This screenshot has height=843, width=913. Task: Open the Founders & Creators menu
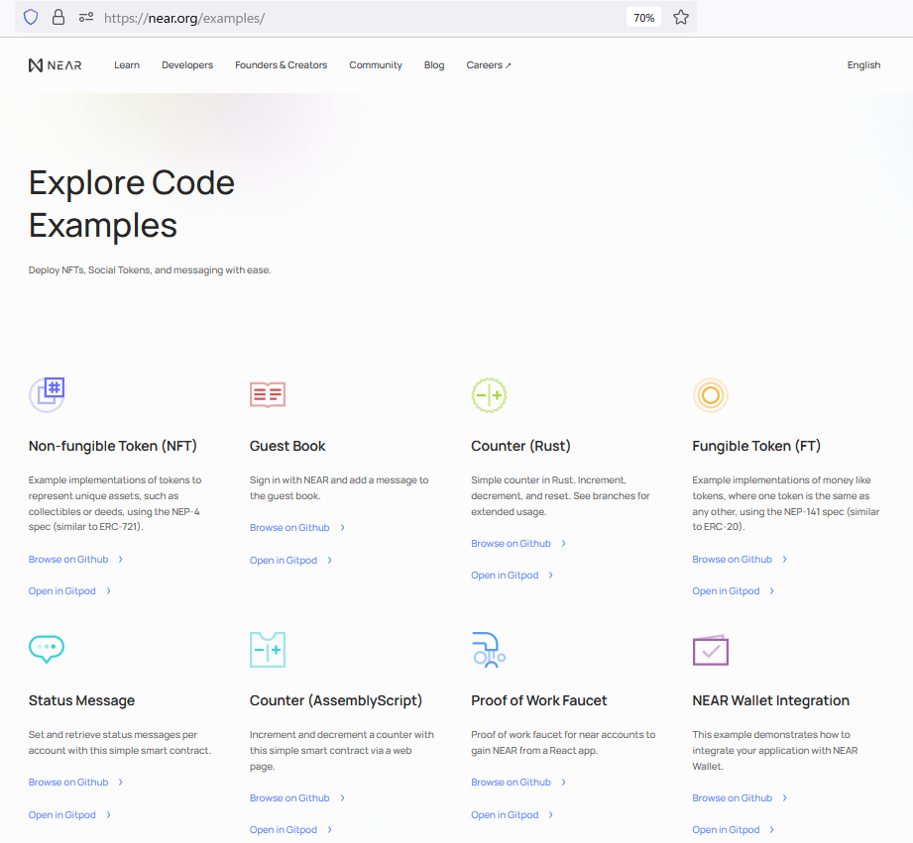tap(281, 65)
